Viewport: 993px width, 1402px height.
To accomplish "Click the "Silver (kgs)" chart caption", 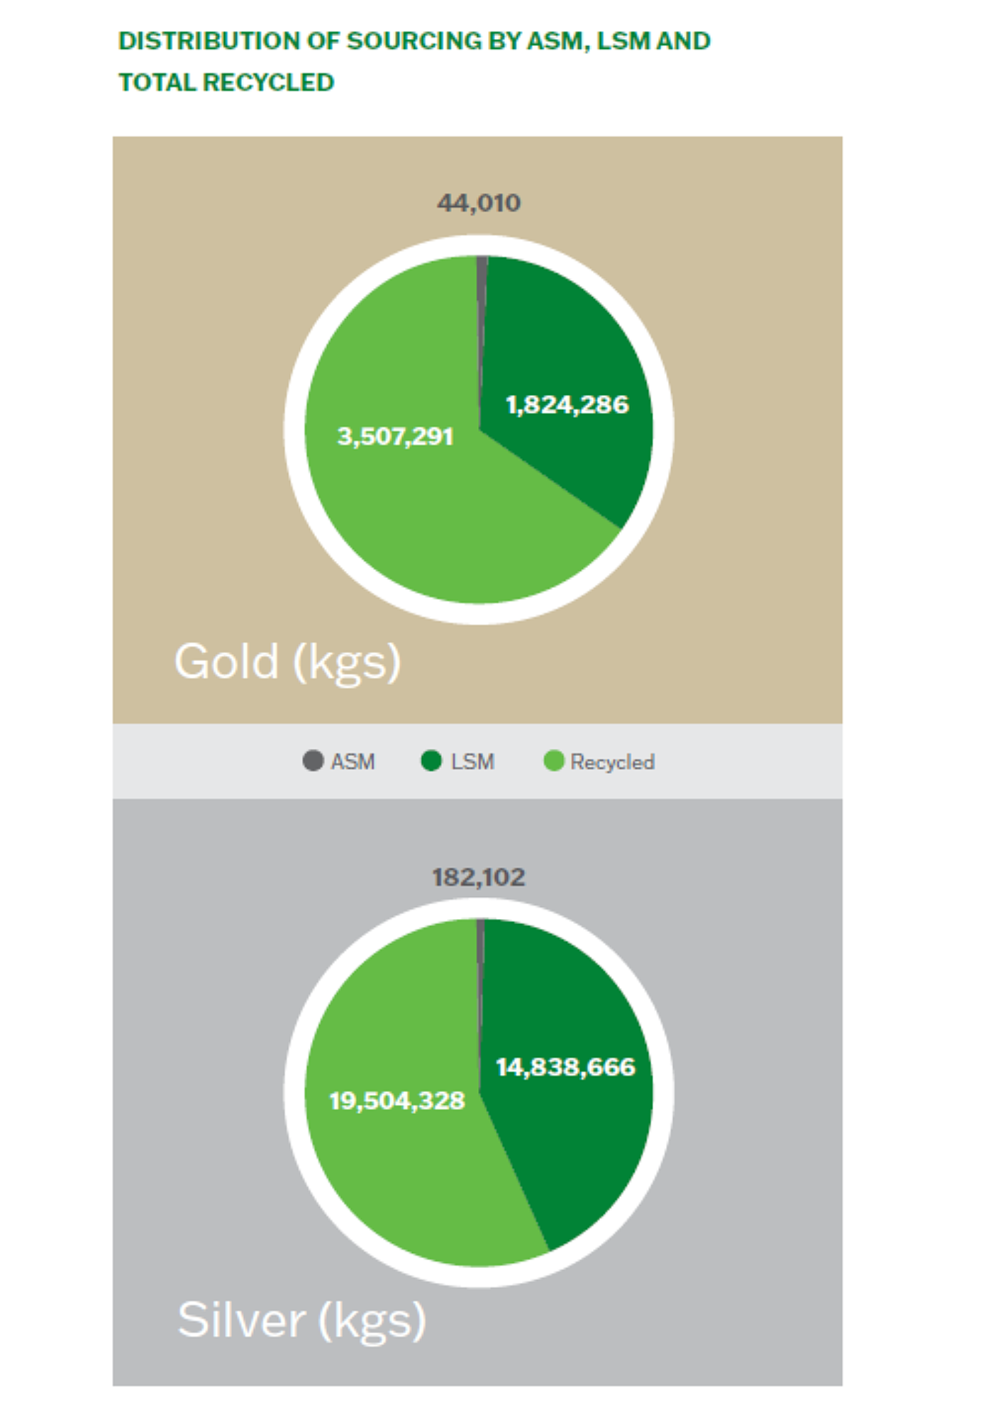I will click(x=301, y=1320).
